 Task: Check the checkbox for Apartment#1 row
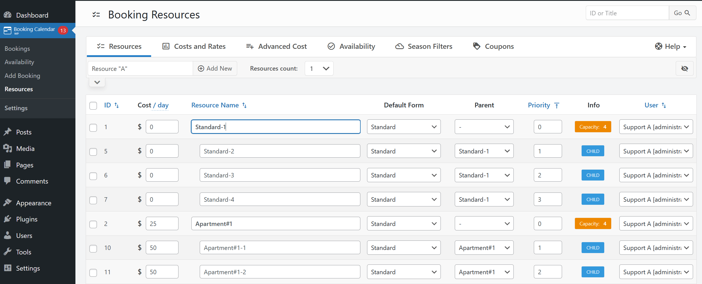coord(93,224)
